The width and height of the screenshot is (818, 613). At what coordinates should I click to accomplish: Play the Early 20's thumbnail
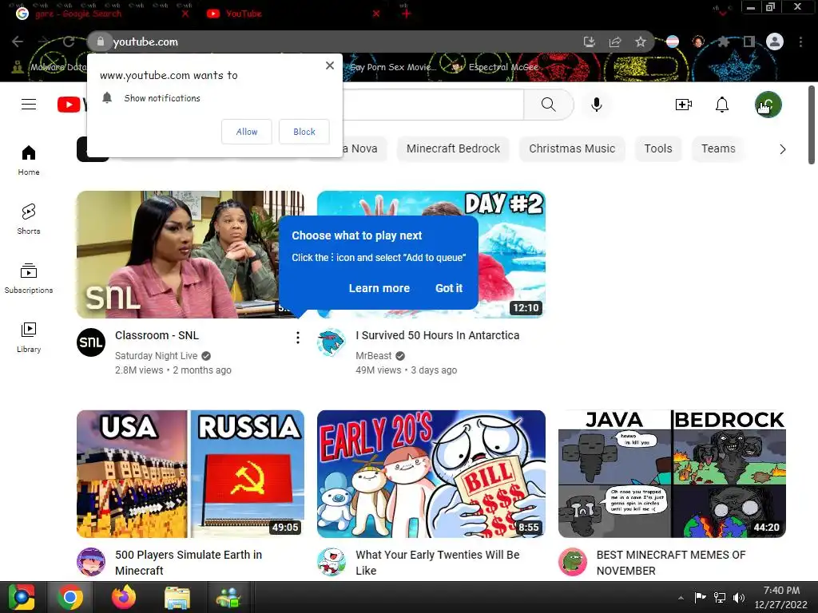click(431, 474)
